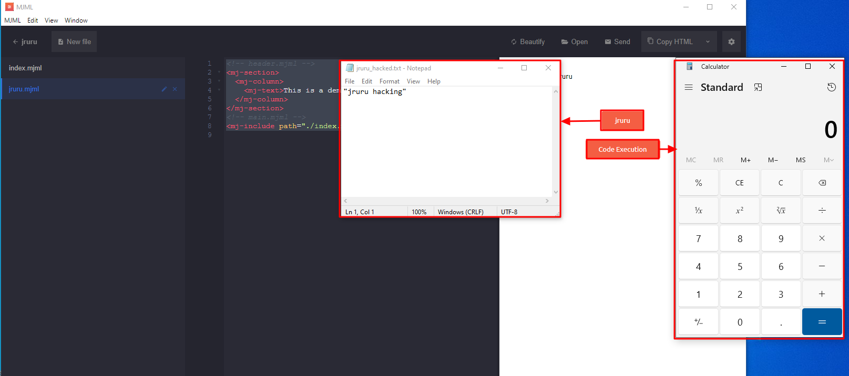Delete jruru.mjml with the x icon
This screenshot has width=849, height=376.
[x=175, y=89]
